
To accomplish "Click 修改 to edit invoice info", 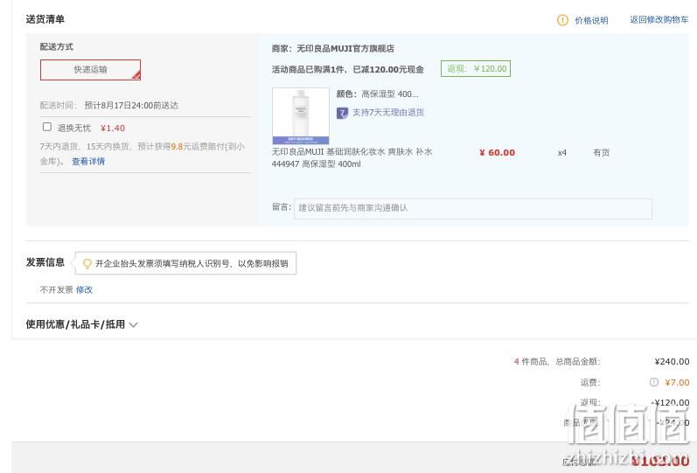I will pos(84,290).
